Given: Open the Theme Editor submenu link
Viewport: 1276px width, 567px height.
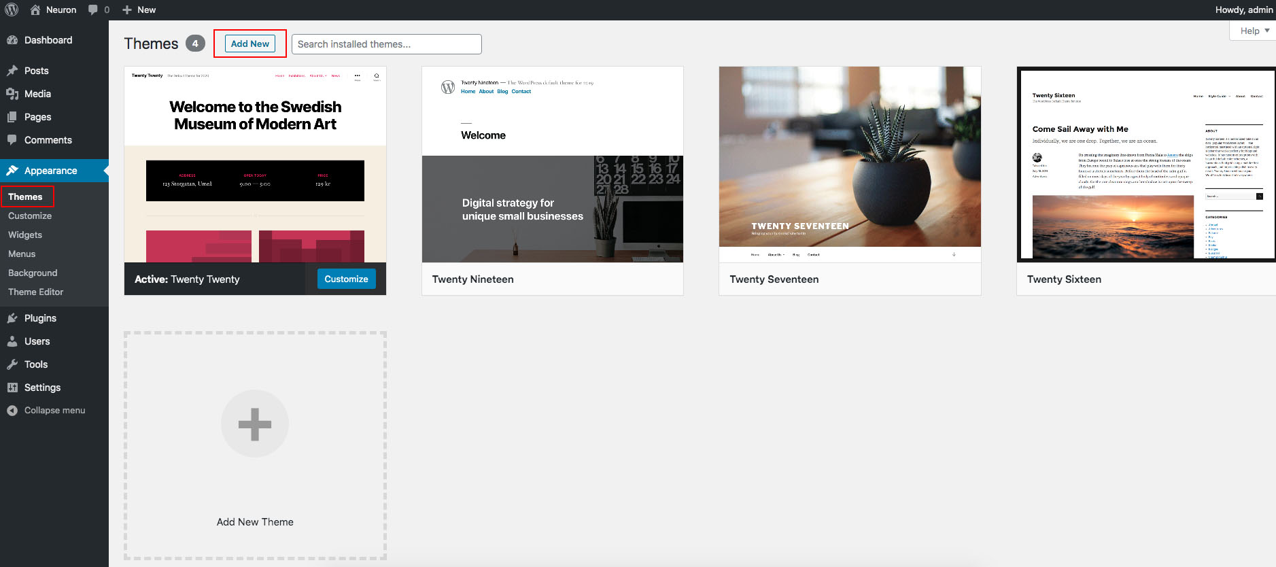Looking at the screenshot, I should click(35, 292).
